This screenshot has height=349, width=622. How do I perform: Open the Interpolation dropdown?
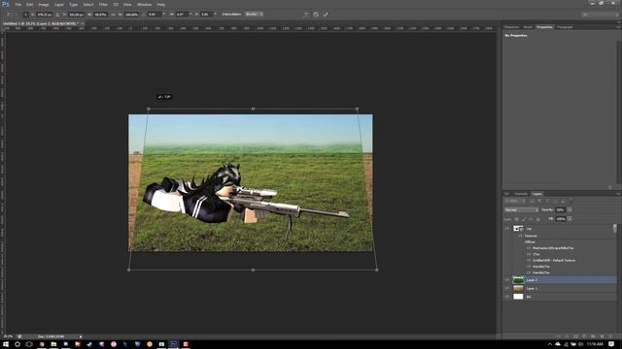tap(254, 15)
